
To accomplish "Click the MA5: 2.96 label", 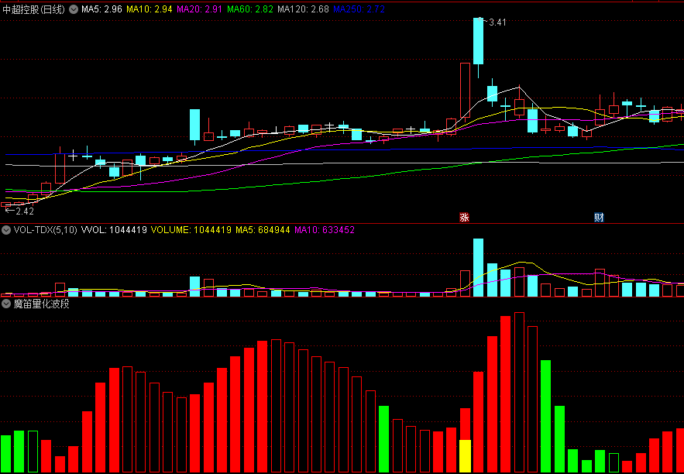I will coord(101,9).
